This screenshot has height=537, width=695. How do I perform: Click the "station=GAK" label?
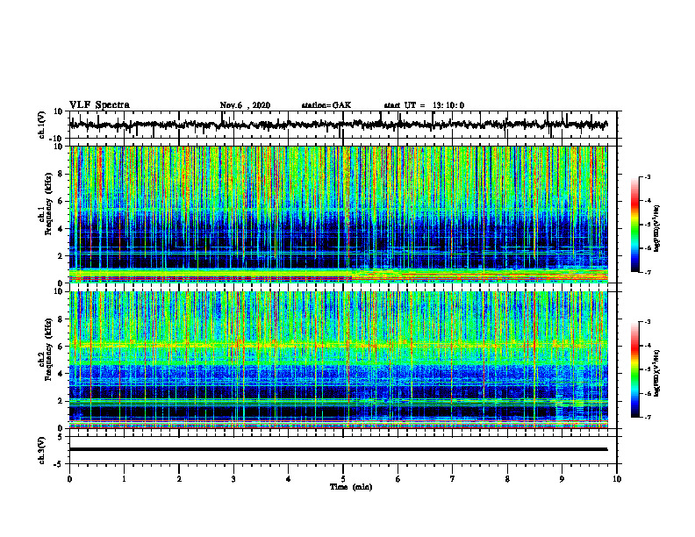coord(326,105)
